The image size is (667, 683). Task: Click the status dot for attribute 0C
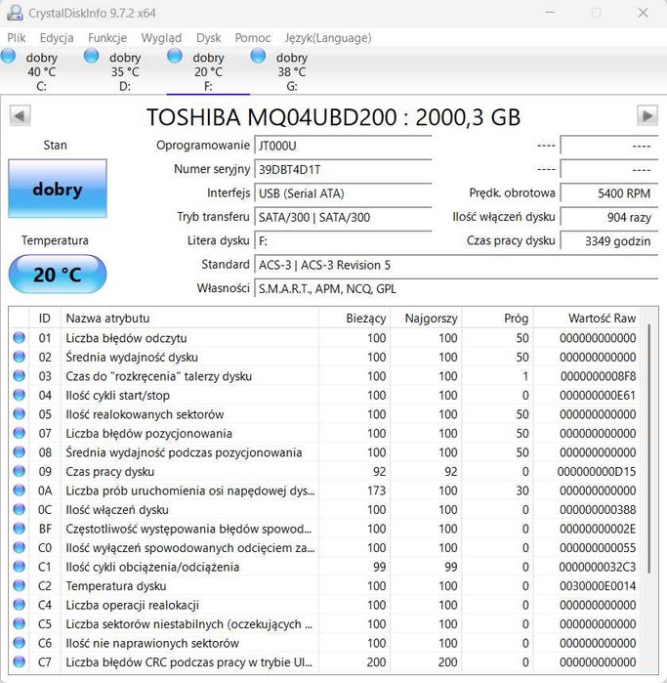point(20,509)
